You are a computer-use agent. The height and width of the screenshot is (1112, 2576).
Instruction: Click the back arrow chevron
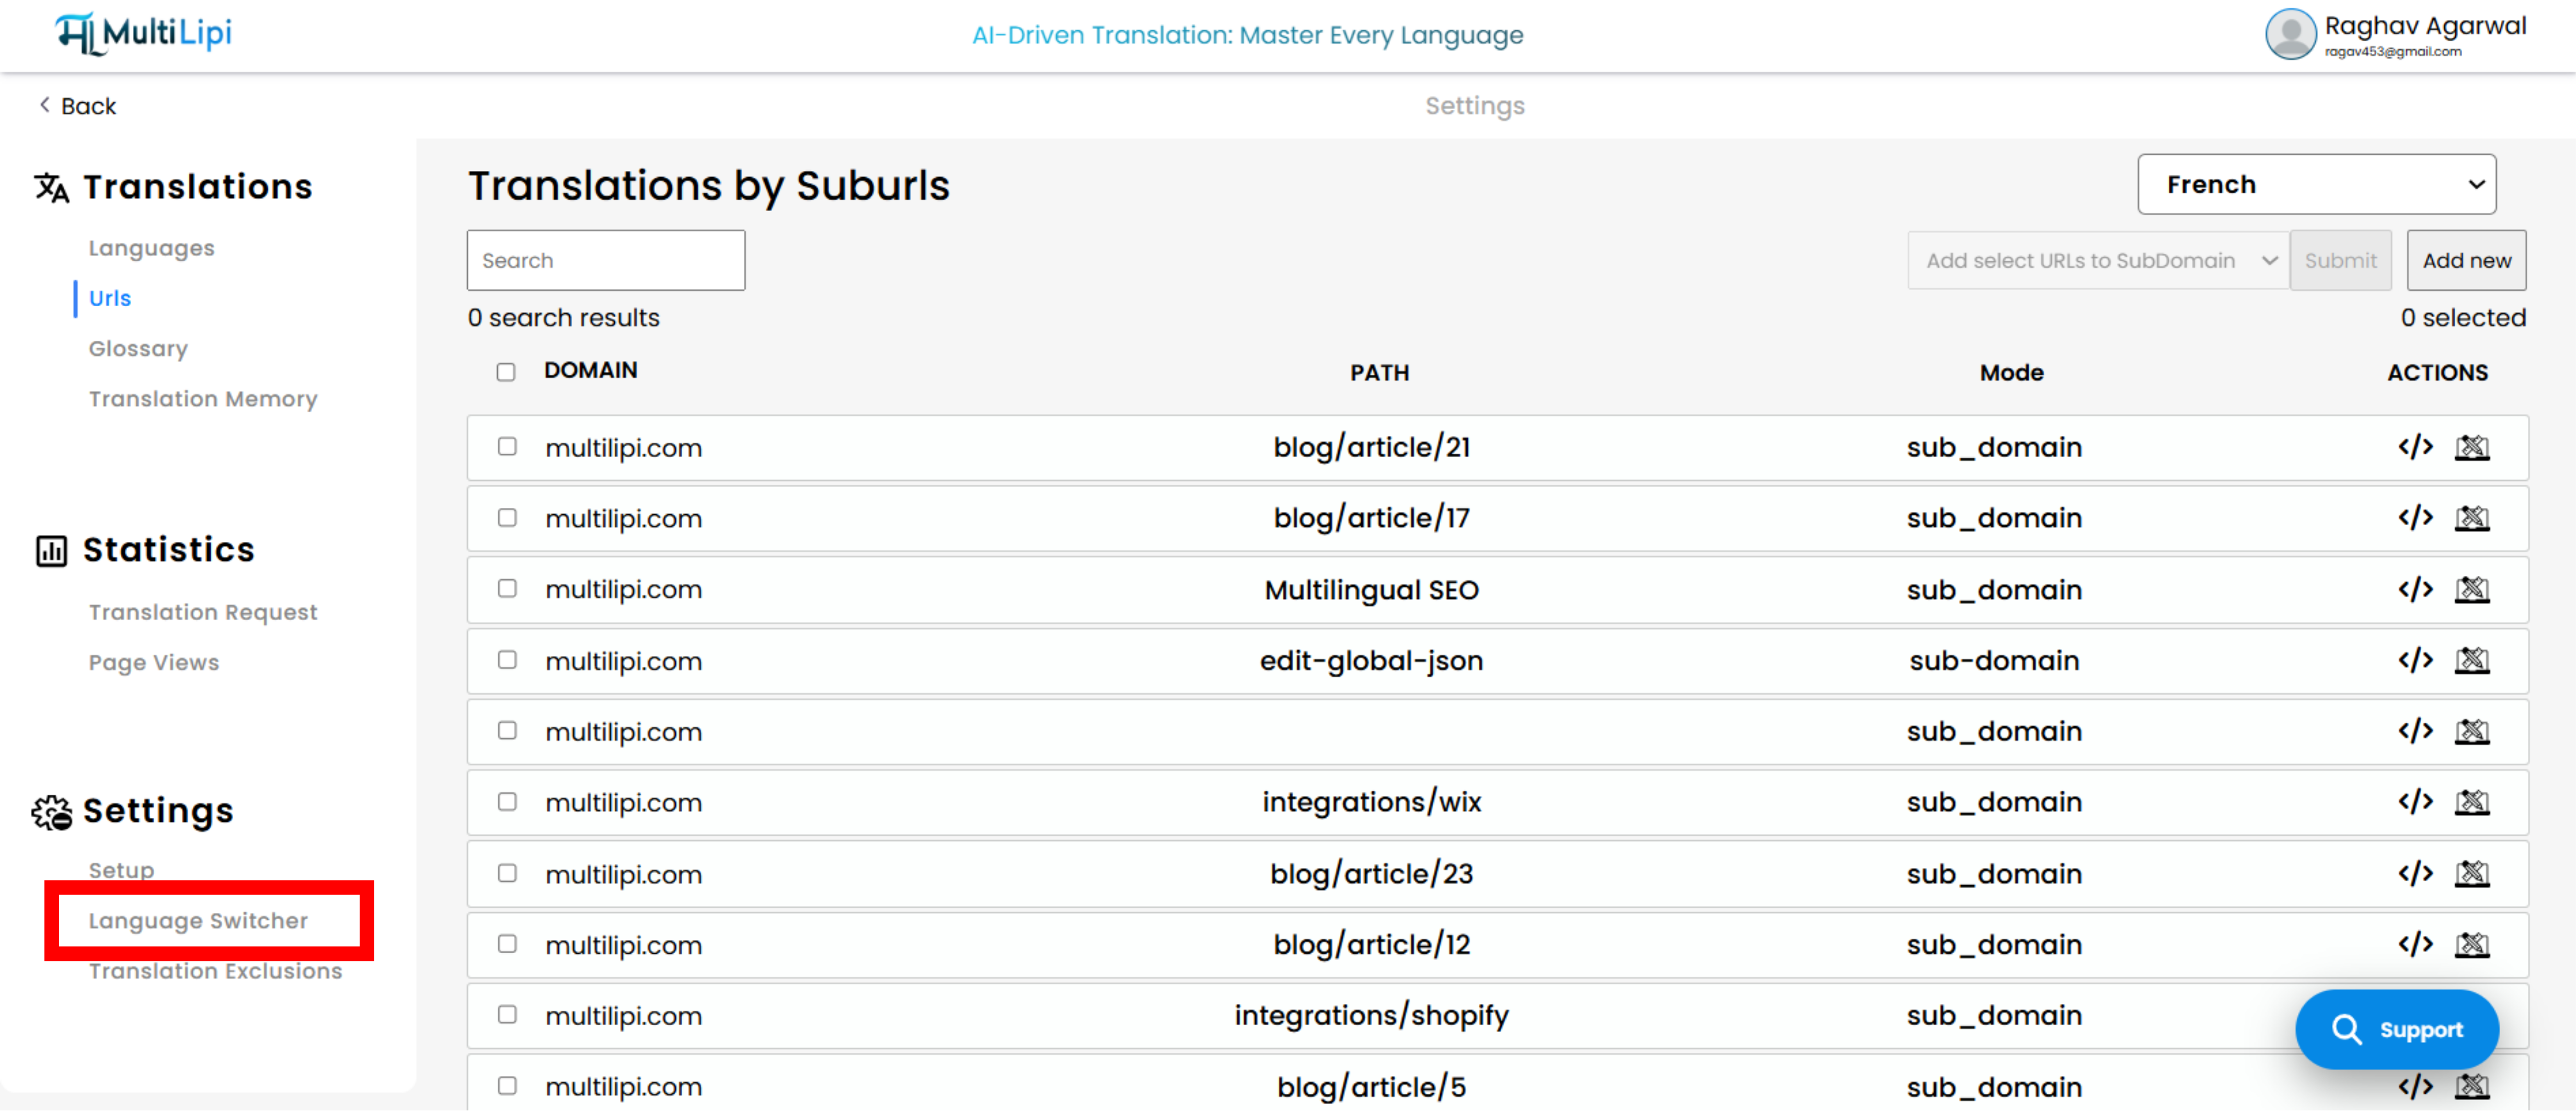coord(44,105)
